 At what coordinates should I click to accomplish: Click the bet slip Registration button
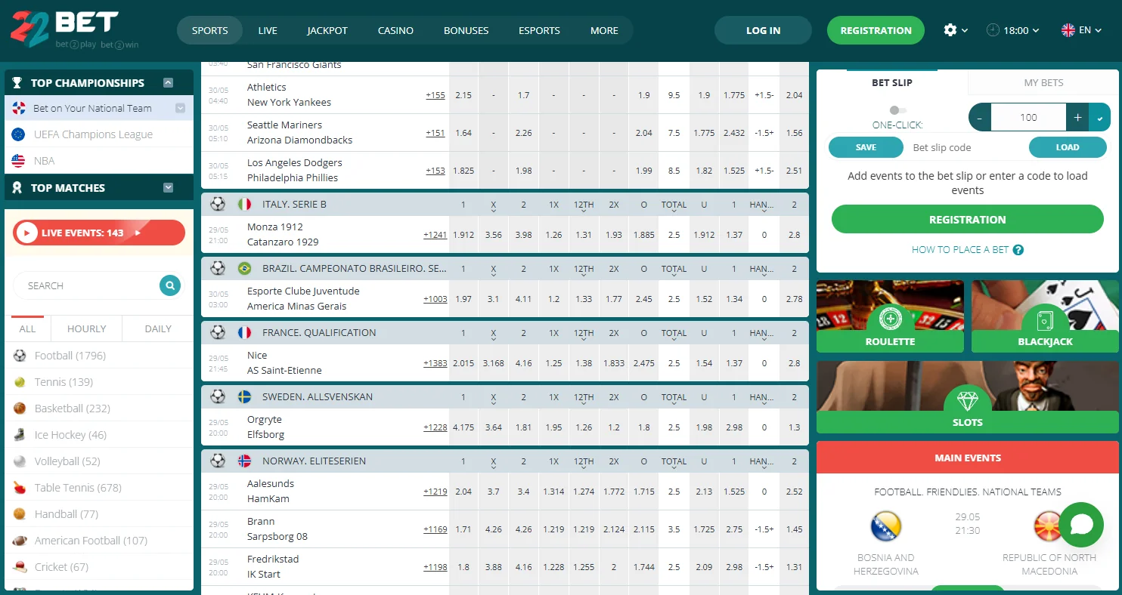point(968,219)
